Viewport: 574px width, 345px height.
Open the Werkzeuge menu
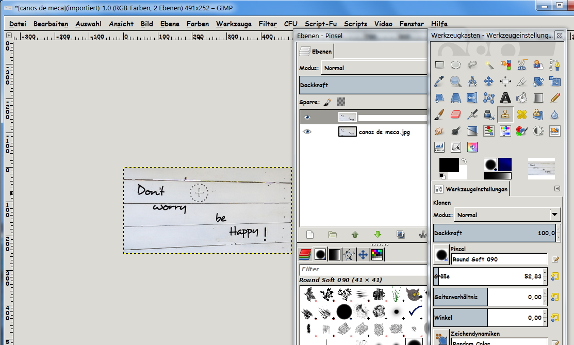pyautogui.click(x=234, y=24)
